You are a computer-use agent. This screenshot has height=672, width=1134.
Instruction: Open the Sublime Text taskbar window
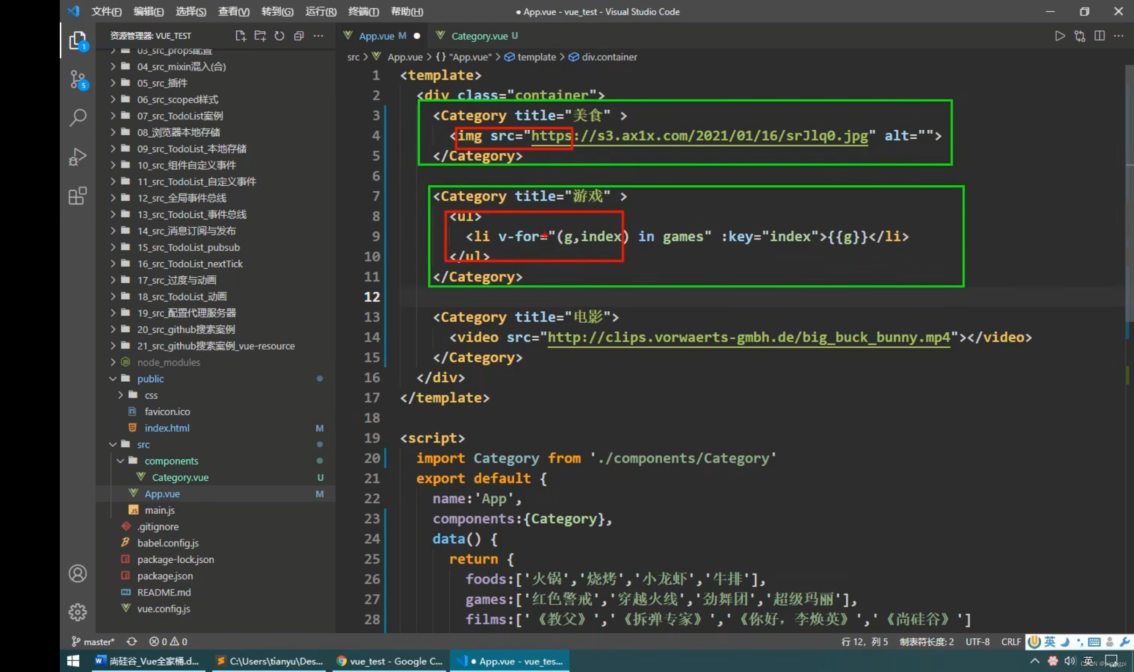[269, 661]
